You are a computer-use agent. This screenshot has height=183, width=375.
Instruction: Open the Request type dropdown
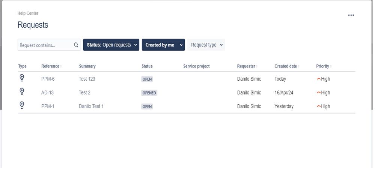(206, 45)
